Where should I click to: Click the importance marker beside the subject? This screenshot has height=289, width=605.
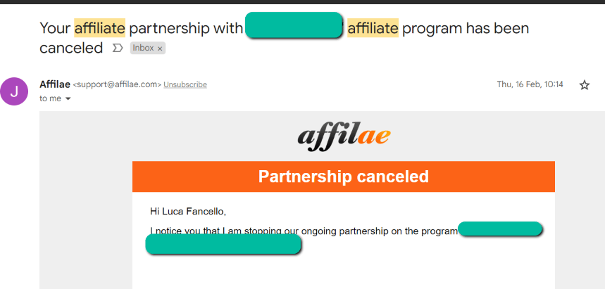pos(118,48)
